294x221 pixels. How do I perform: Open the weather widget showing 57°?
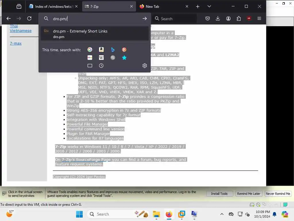coord(10,214)
